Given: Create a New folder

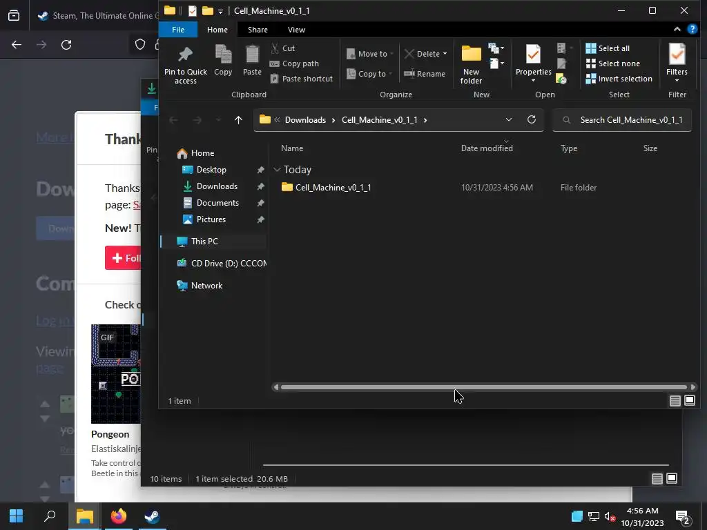Looking at the screenshot, I should pos(471,64).
